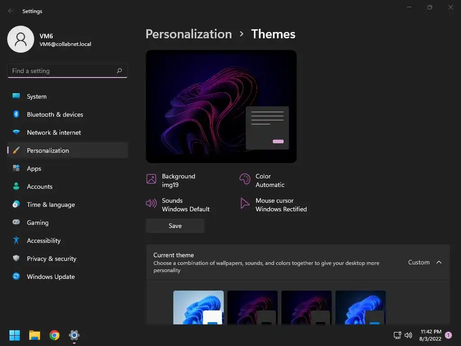Image resolution: width=461 pixels, height=346 pixels.
Task: Click the Save theme button
Action: point(175,226)
